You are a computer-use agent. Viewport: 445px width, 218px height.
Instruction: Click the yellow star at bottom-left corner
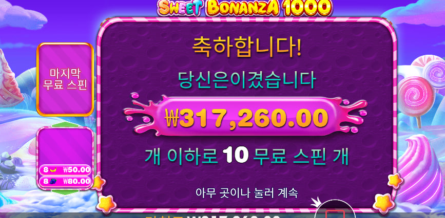click(106, 204)
